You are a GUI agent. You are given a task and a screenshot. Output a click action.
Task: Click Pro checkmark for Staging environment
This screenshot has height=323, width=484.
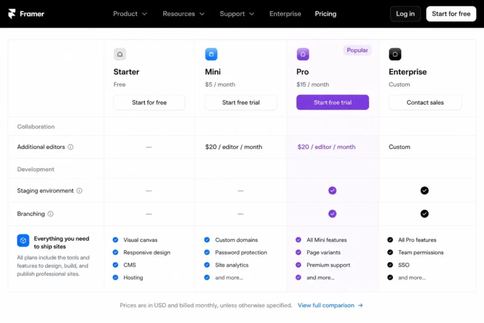(332, 191)
